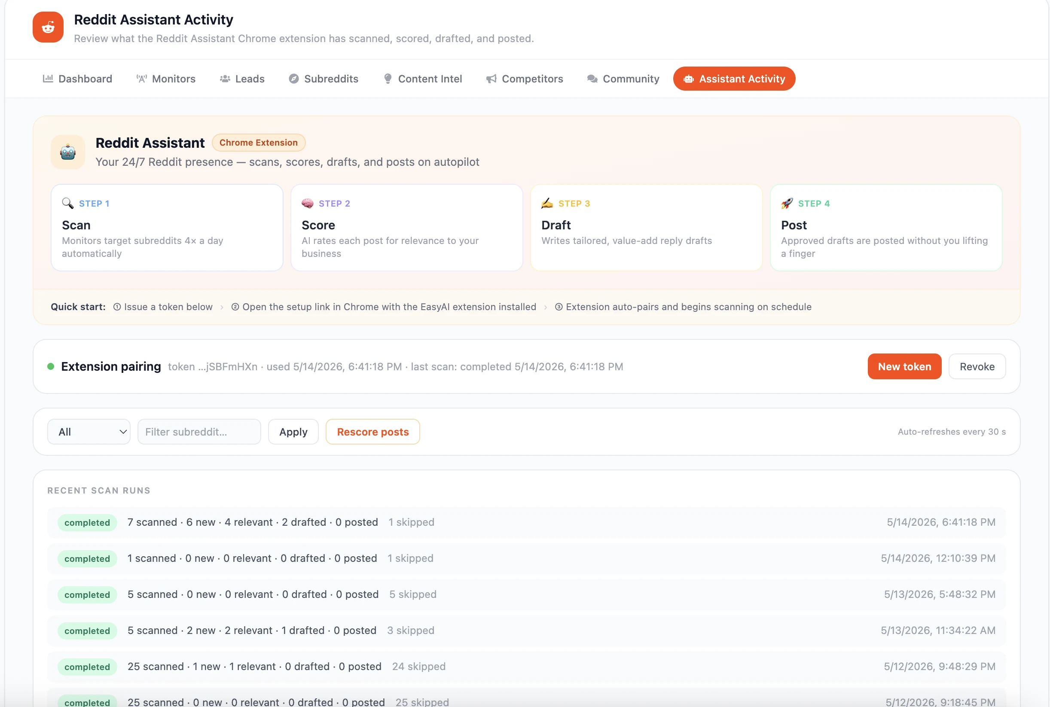This screenshot has width=1050, height=707.
Task: Click '5 skipped' label in scan runs
Action: point(413,594)
